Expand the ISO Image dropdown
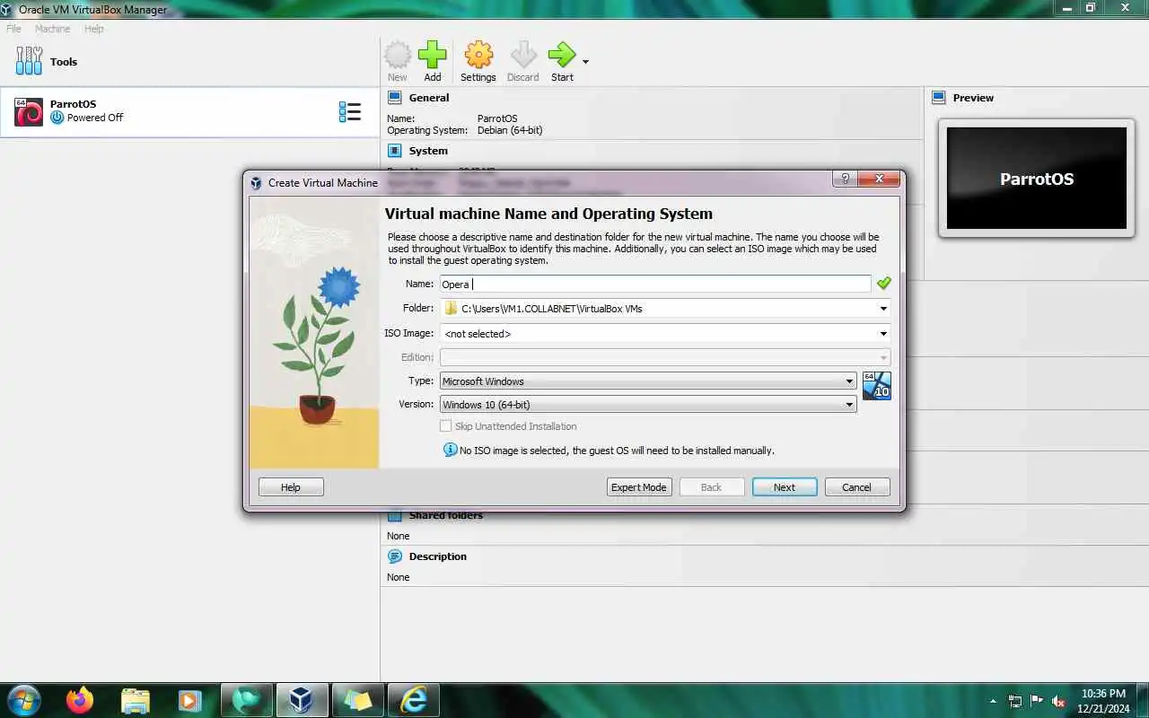1149x718 pixels. 884,333
